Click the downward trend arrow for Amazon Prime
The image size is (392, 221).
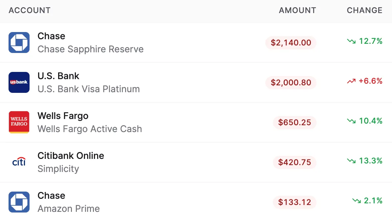(x=357, y=200)
